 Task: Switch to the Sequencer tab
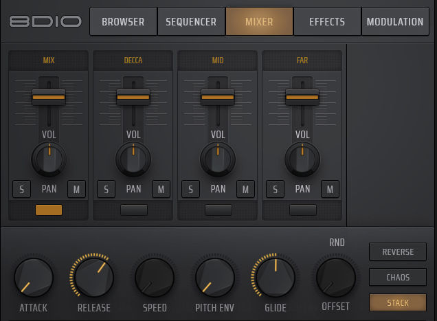pos(191,21)
